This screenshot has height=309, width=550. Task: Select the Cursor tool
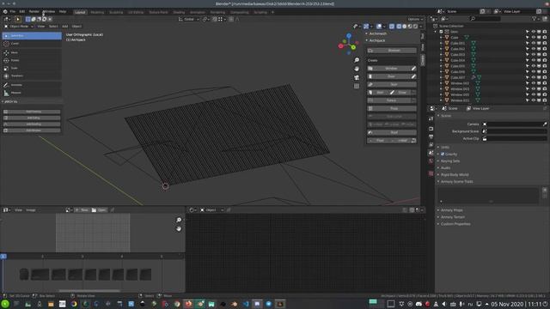tap(32, 44)
